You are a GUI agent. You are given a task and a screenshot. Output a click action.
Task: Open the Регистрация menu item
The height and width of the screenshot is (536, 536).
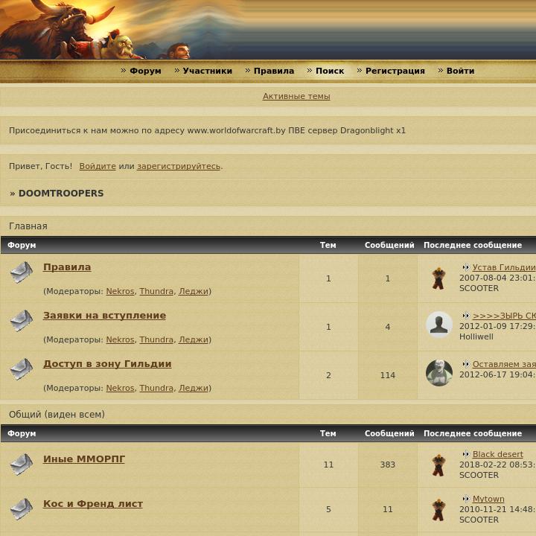coord(395,71)
